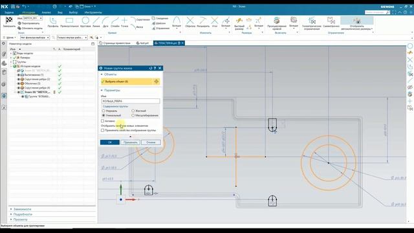Expand the Model Views tree node

(11, 53)
